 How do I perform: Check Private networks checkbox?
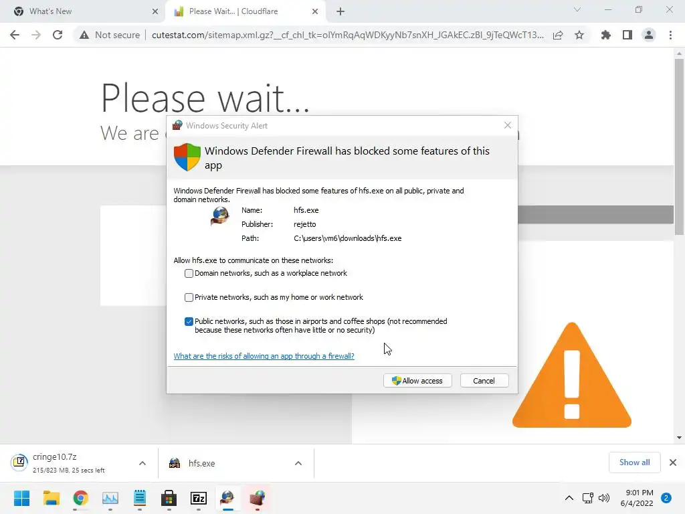coord(189,297)
